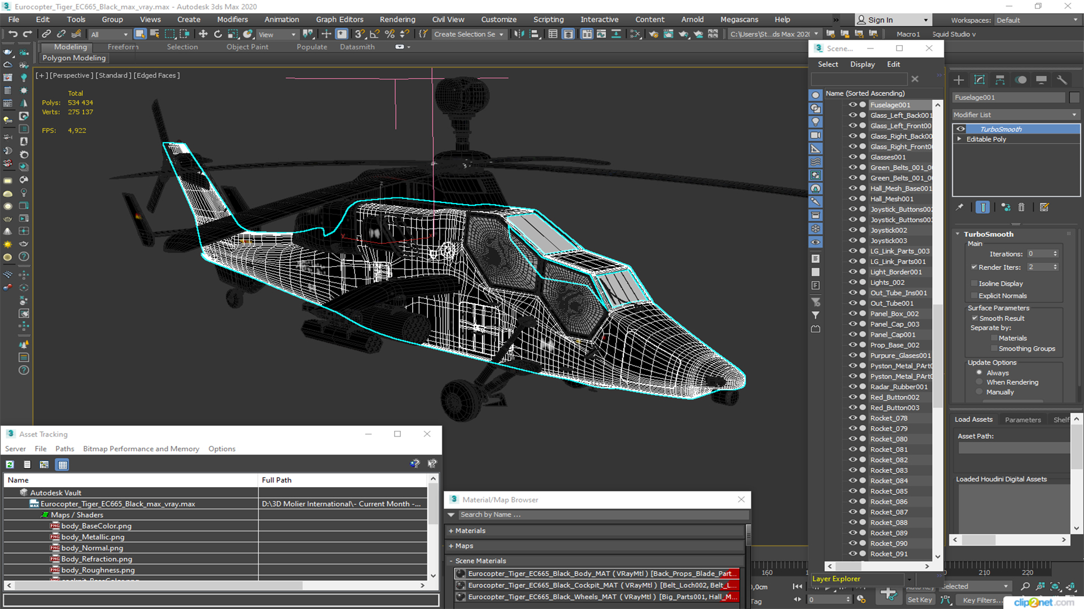Toggle the Percent Snap icon

click(x=390, y=34)
